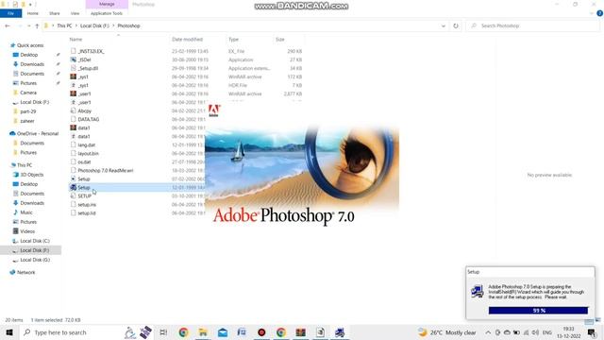
Task: Open the Share ribbon tab
Action: click(x=55, y=13)
